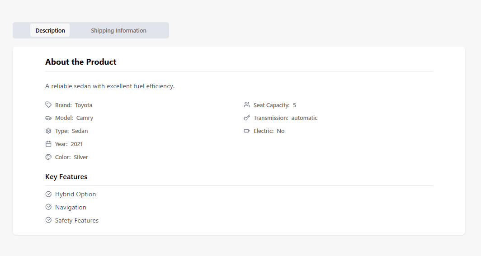Click the key icon beside Transmission
Viewport: 481px width, 256px height.
tap(247, 118)
